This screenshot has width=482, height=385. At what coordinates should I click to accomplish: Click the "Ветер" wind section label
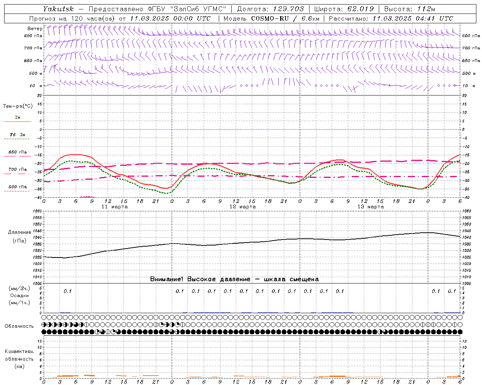tap(35, 29)
